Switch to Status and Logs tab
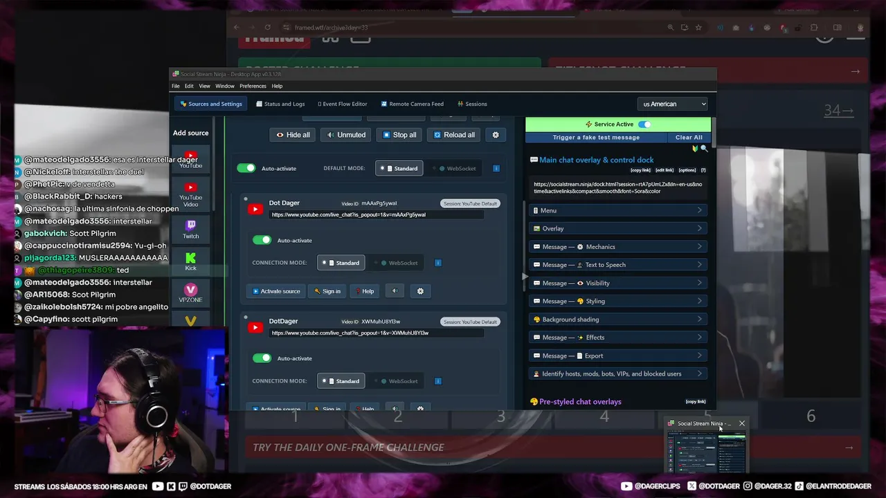The width and height of the screenshot is (886, 498). point(280,104)
